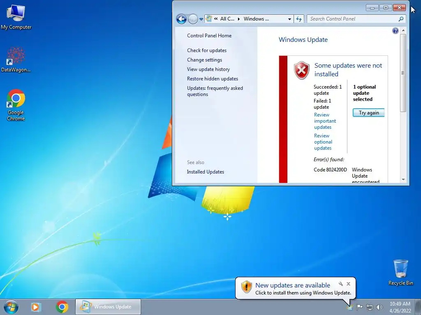Open the balloon's wrench options icon
The width and height of the screenshot is (421, 315).
341,284
